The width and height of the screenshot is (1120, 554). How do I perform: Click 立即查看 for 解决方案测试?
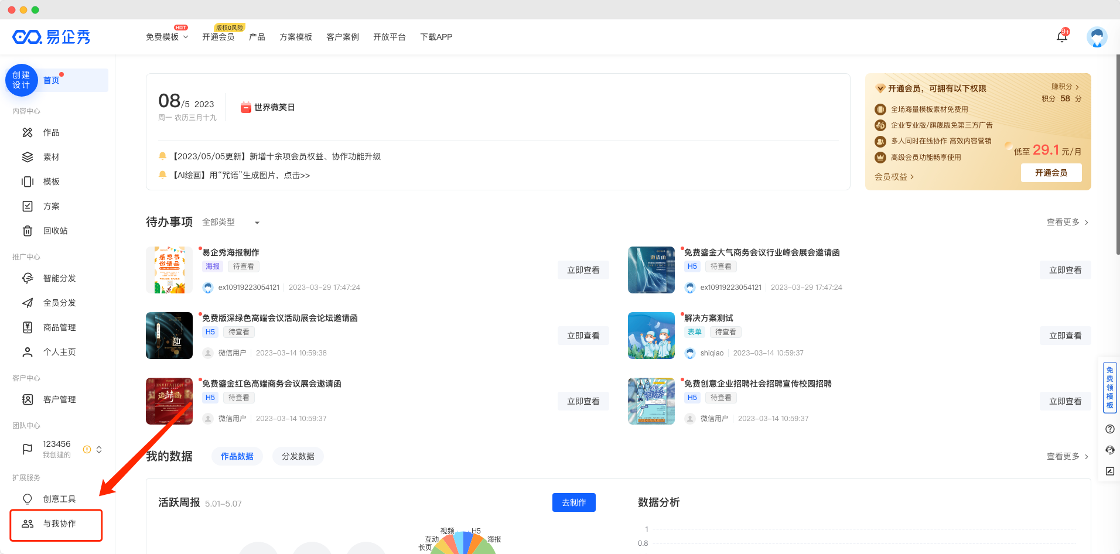tap(1066, 336)
